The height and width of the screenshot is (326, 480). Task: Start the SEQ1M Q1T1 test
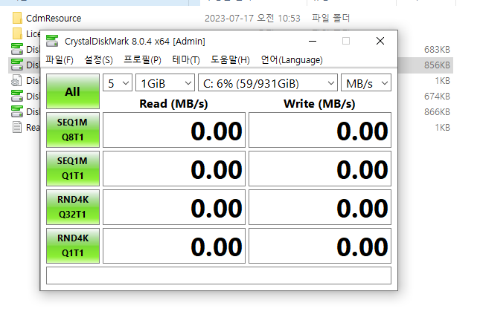[73, 169]
